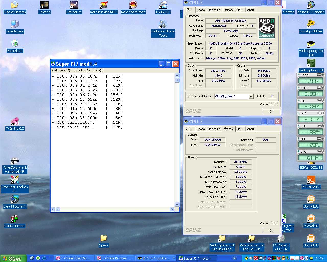Open Eigene Dateien folder icon
This screenshot has width=327, height=262.
click(x=15, y=7)
